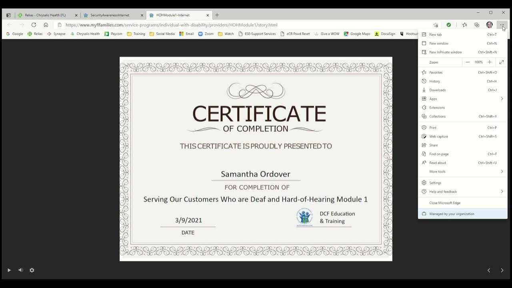Open Settings from the menu

[x=463, y=183]
